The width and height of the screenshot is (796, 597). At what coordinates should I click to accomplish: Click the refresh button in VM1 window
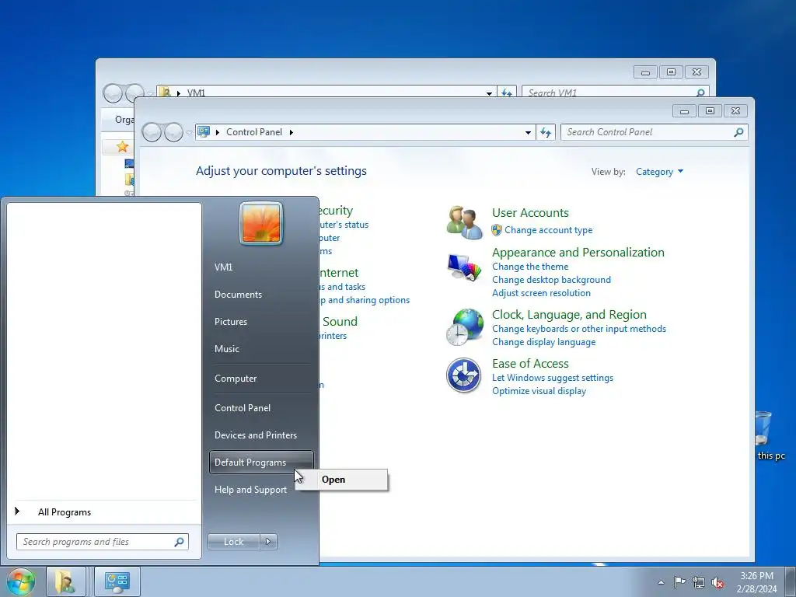(x=507, y=93)
